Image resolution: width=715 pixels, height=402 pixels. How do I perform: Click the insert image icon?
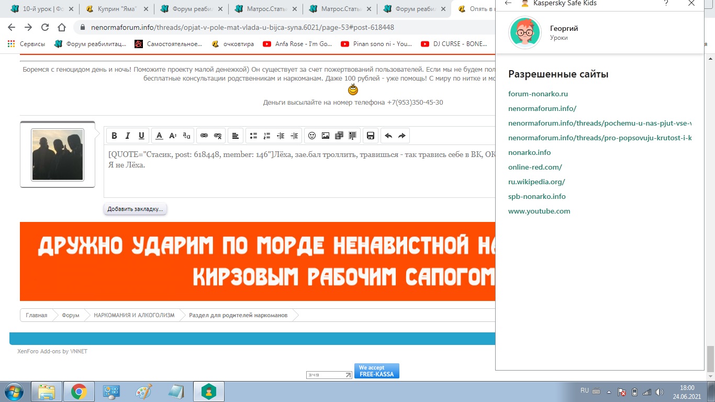point(326,136)
